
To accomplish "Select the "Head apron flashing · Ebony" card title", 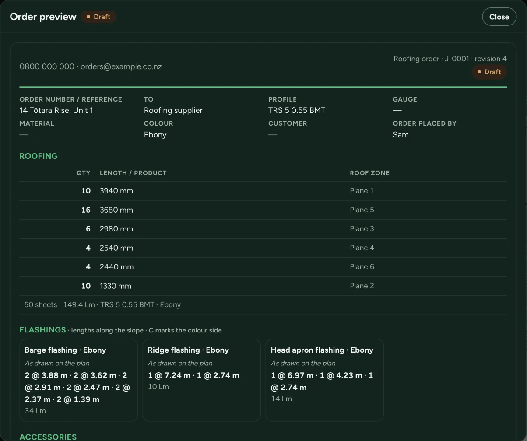I will point(322,350).
